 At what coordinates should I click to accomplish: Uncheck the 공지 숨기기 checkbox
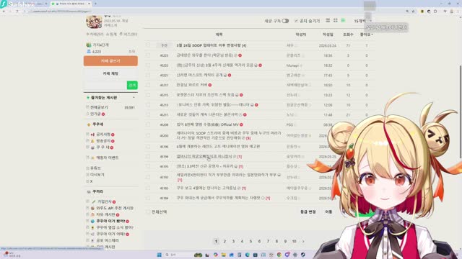(296, 21)
